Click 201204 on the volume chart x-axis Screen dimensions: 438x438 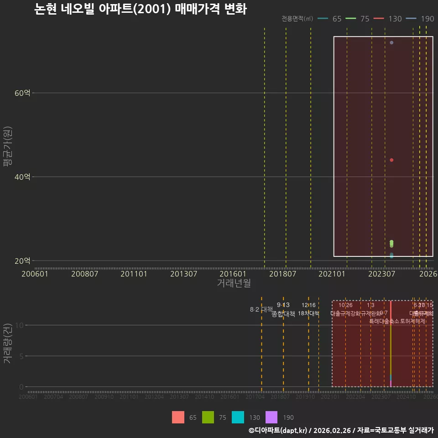point(154,396)
